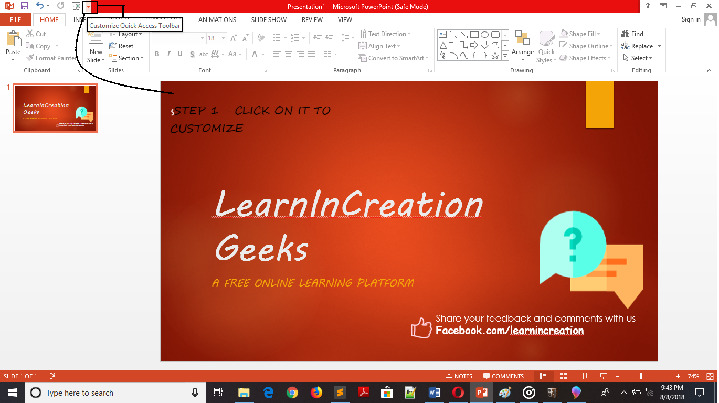Toggle Normal view button in status bar

[544, 376]
